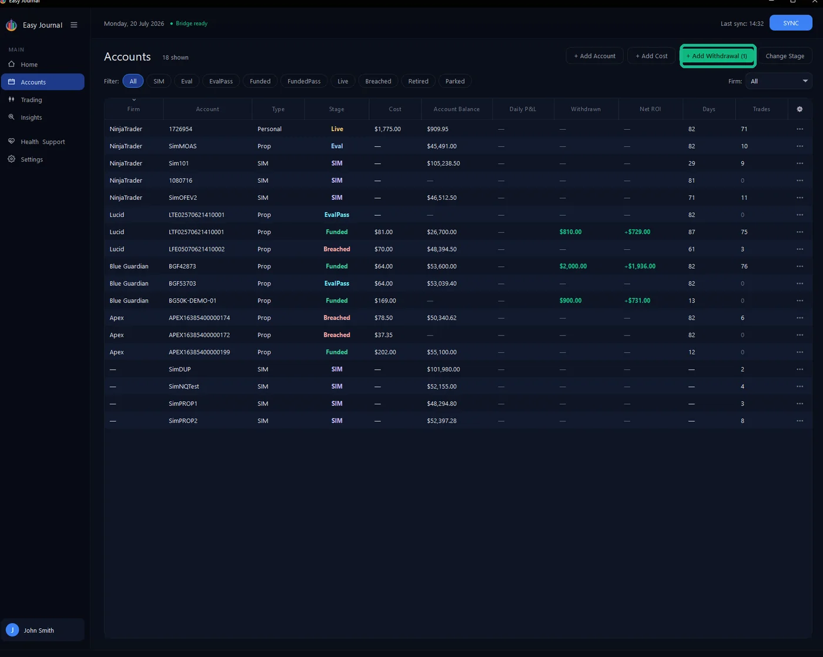Open column settings gear in table header
Image resolution: width=823 pixels, height=657 pixels.
coord(799,109)
